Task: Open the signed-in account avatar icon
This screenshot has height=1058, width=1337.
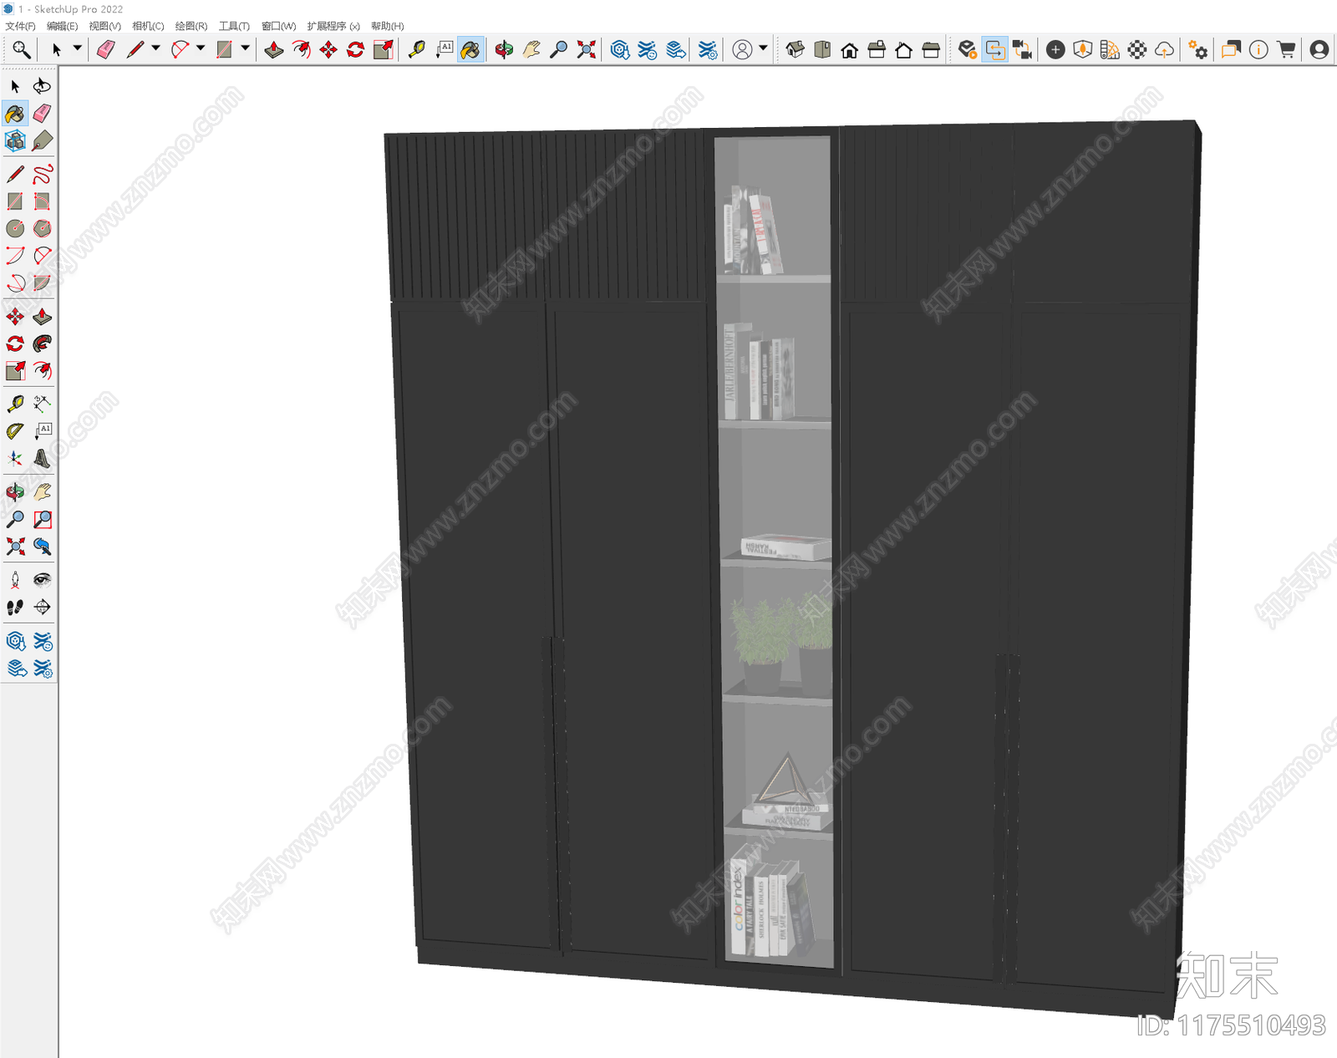Action: (x=1319, y=50)
